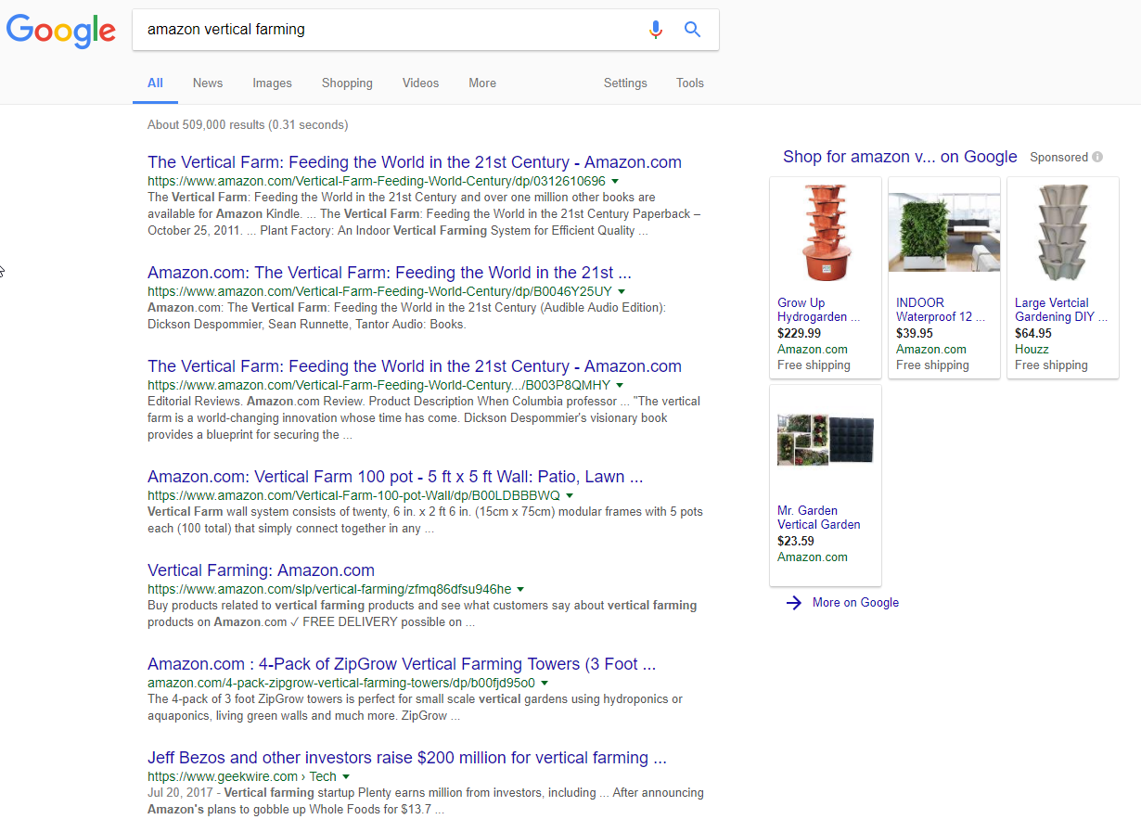
Task: Open dropdown arrow after dp/0312610696 URL
Action: (615, 182)
